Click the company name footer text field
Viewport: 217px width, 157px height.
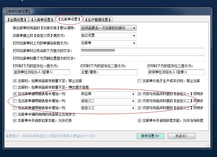pos(142,51)
